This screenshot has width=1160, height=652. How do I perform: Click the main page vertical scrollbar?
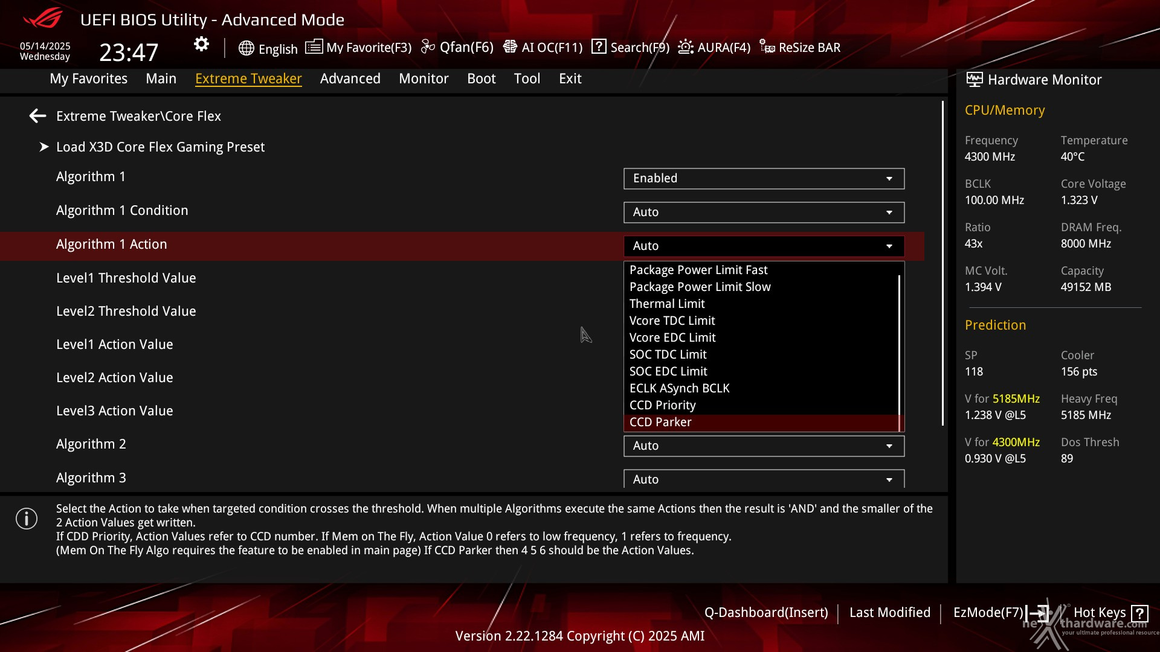(942, 263)
